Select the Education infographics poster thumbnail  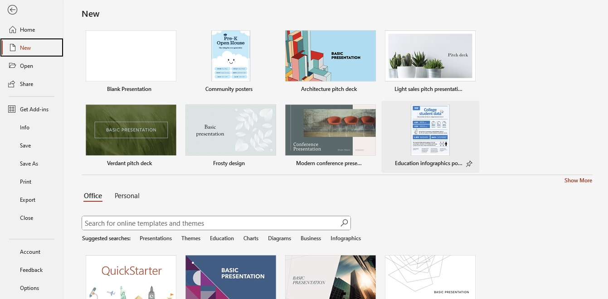pos(430,130)
